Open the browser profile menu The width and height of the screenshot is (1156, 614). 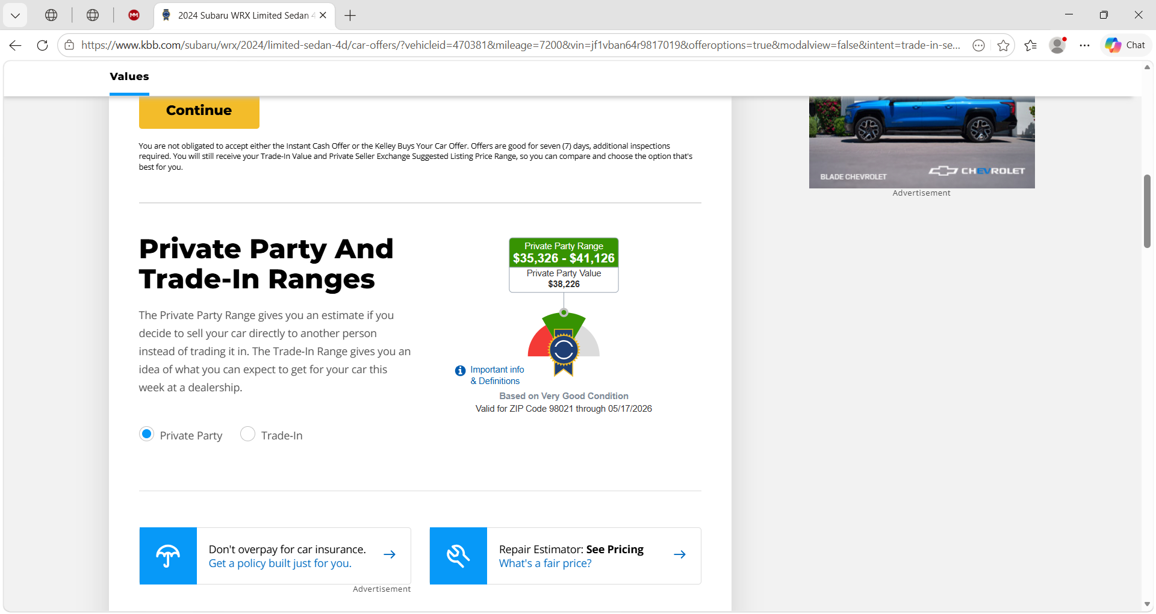tap(1058, 45)
